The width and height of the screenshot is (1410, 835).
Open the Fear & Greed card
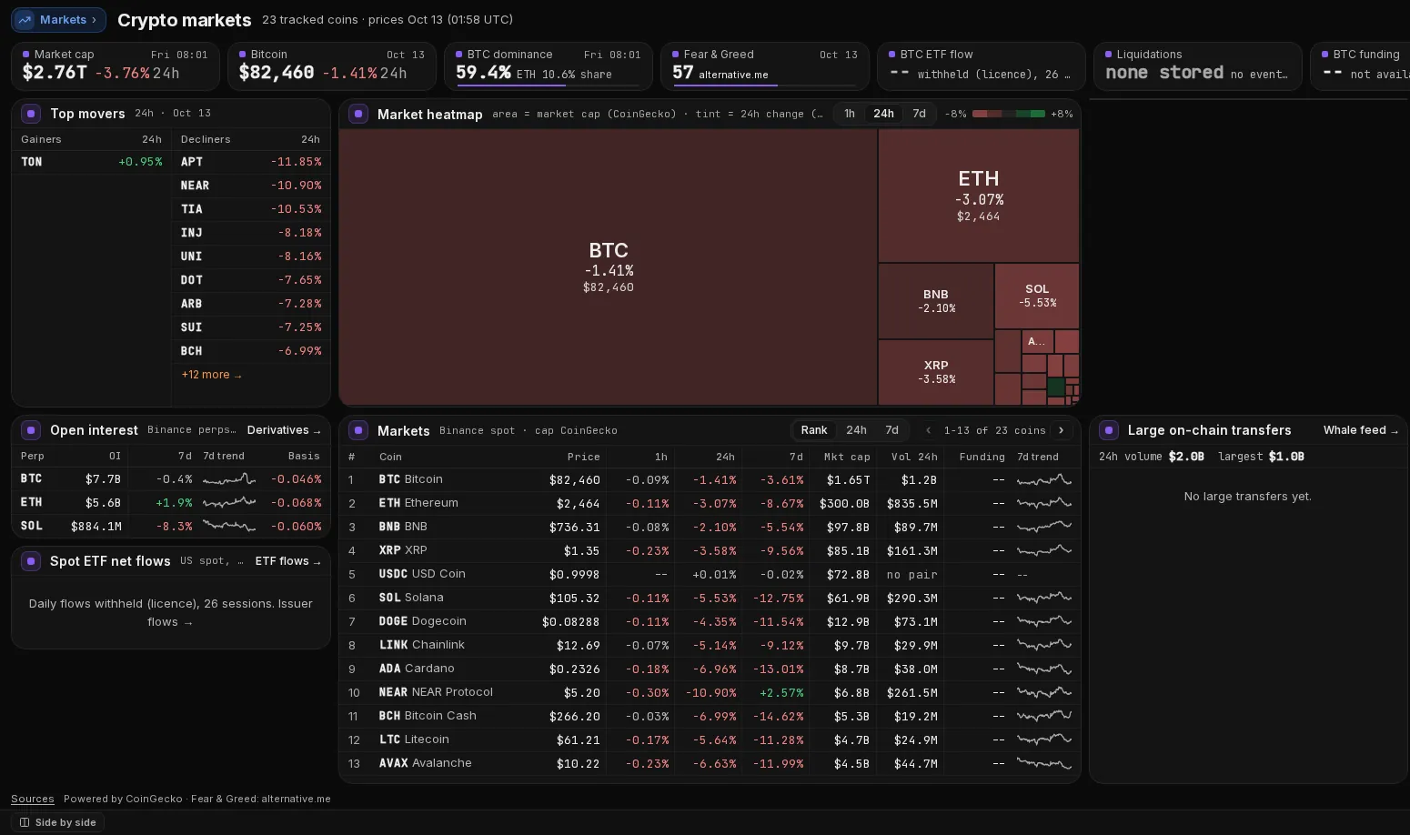click(765, 65)
